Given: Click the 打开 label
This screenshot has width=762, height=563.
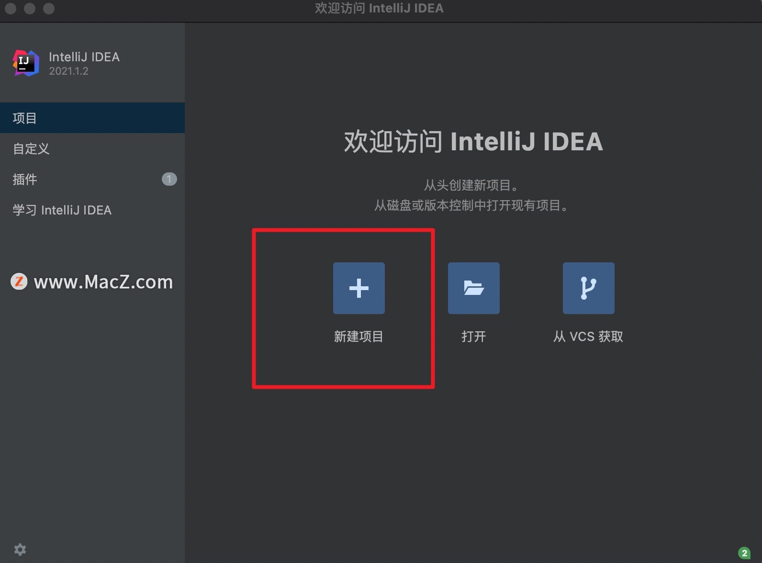Looking at the screenshot, I should (474, 337).
